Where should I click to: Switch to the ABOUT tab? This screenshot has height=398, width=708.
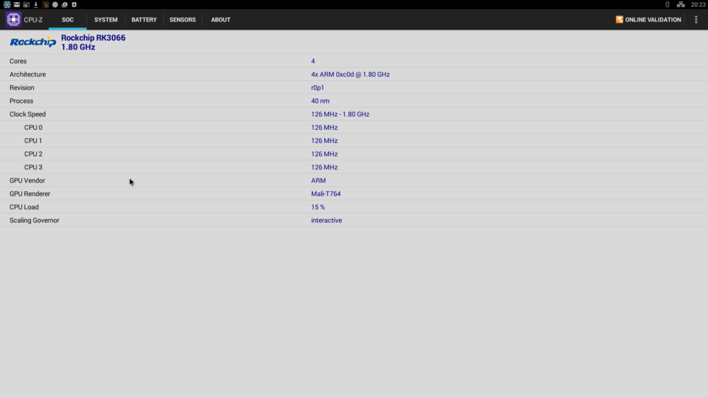tap(221, 20)
